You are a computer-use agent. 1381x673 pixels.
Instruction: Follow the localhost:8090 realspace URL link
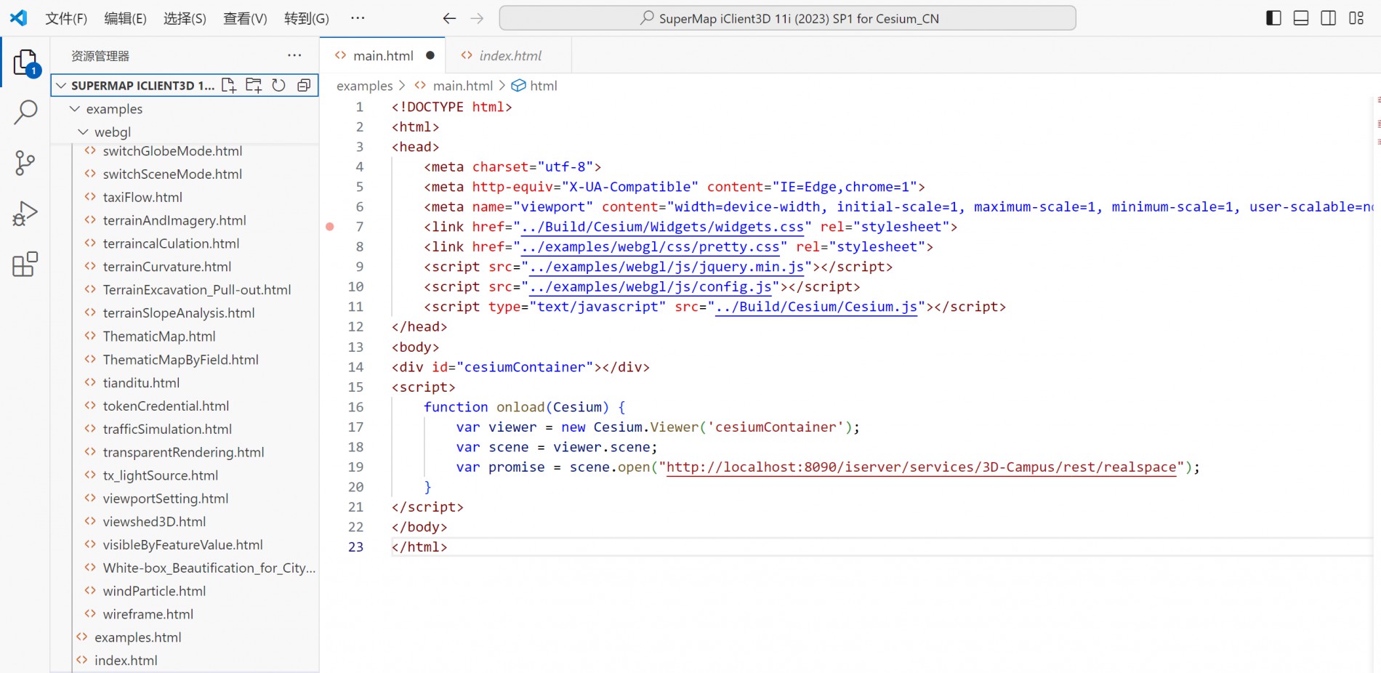[921, 467]
